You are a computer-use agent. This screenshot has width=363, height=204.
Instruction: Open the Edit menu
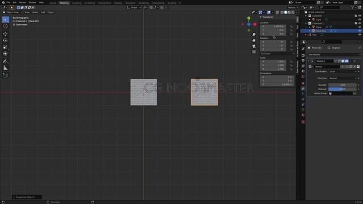coord(15,2)
